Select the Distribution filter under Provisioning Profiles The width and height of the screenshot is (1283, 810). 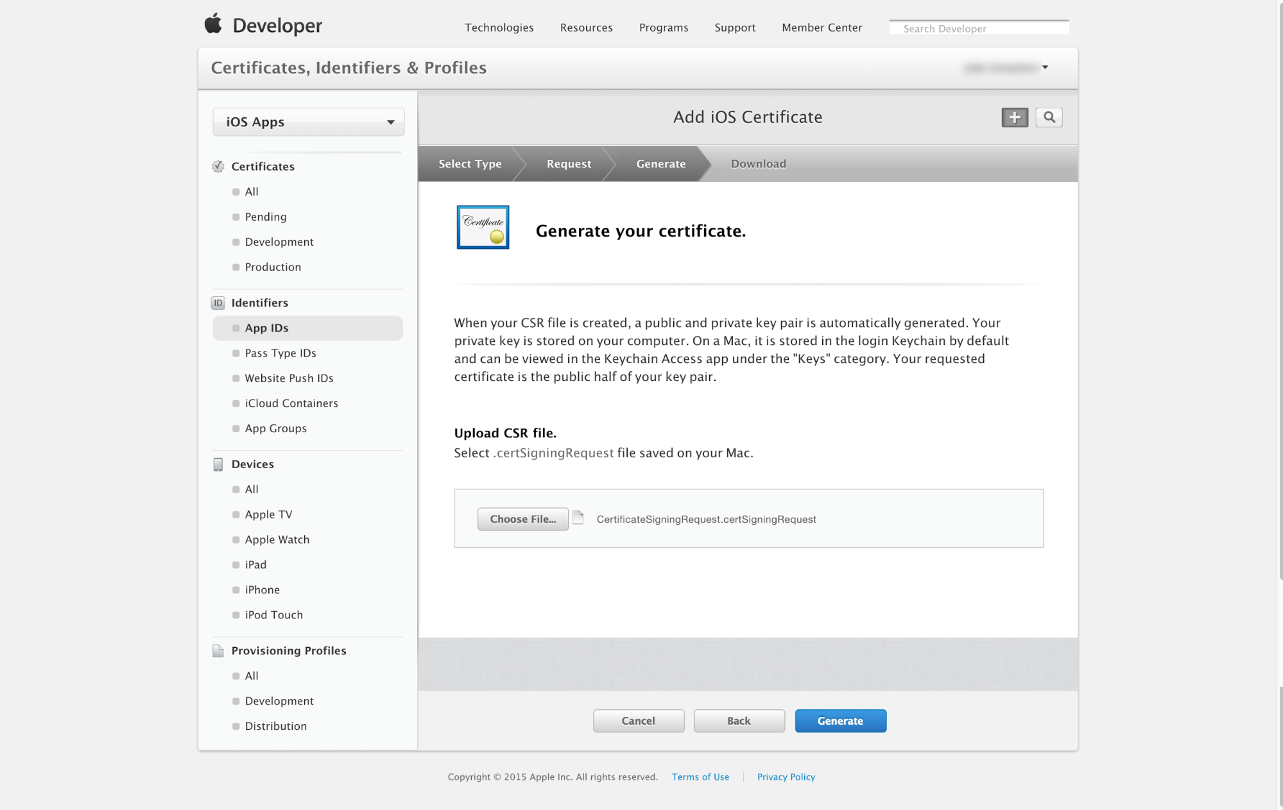tap(276, 725)
